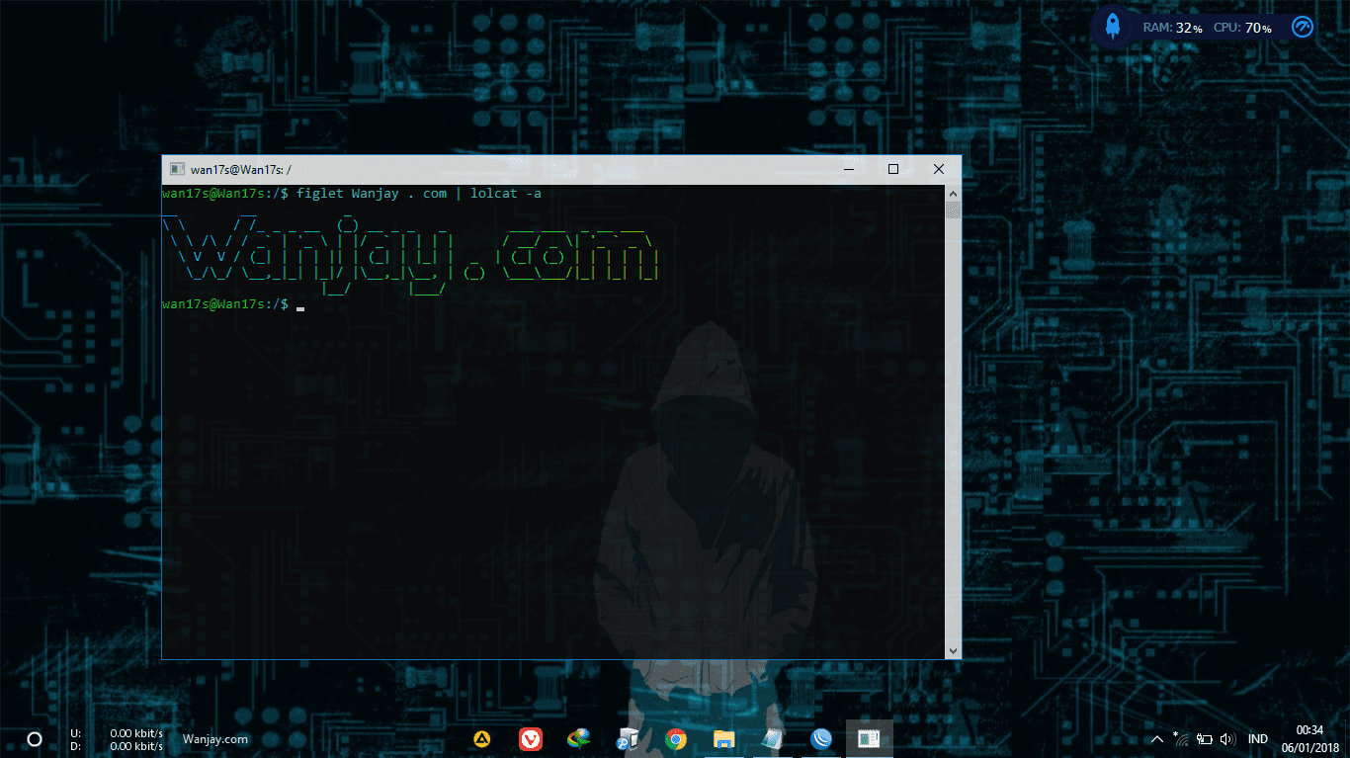Click the CPU 70% usage readout
Screen dimensions: 1350x758
[1242, 28]
